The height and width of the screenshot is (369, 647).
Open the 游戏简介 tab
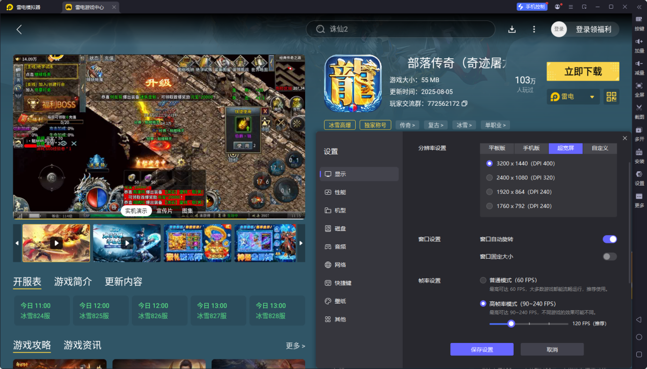[73, 282]
